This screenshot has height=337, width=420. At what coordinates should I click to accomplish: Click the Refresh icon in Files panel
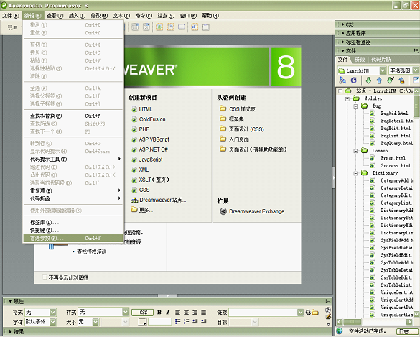point(353,80)
